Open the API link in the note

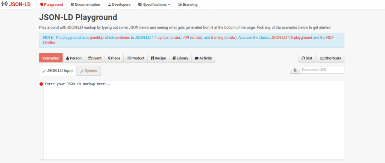(x=186, y=38)
